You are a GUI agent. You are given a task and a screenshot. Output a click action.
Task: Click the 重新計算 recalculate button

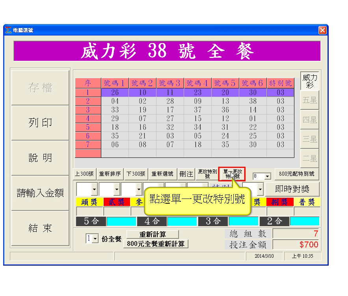tap(153, 234)
